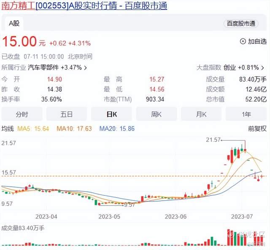Open the 创业 index chevron after +0.81%
This screenshot has width=270, height=250.
(x=262, y=68)
